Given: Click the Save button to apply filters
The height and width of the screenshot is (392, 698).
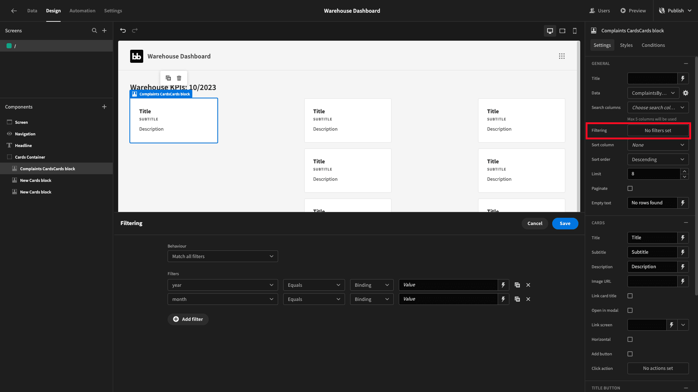Looking at the screenshot, I should [565, 223].
